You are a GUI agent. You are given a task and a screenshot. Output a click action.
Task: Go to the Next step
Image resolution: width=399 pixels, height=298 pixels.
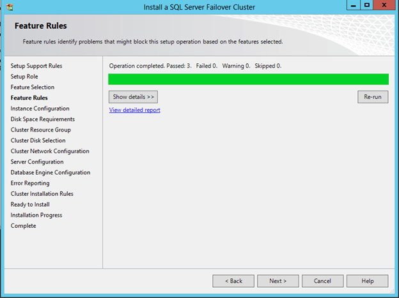[x=278, y=281]
